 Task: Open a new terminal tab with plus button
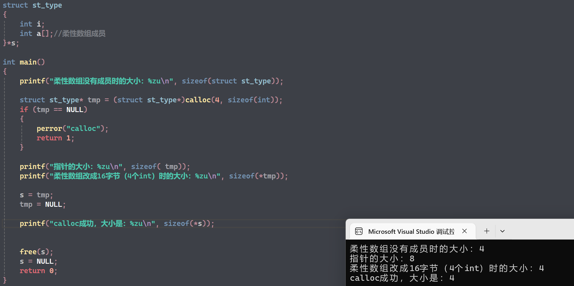487,231
